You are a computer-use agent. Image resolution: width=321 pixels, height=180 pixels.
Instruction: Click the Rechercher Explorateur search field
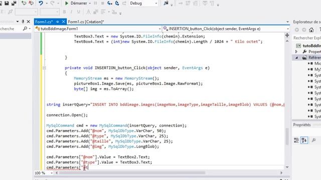(306, 38)
